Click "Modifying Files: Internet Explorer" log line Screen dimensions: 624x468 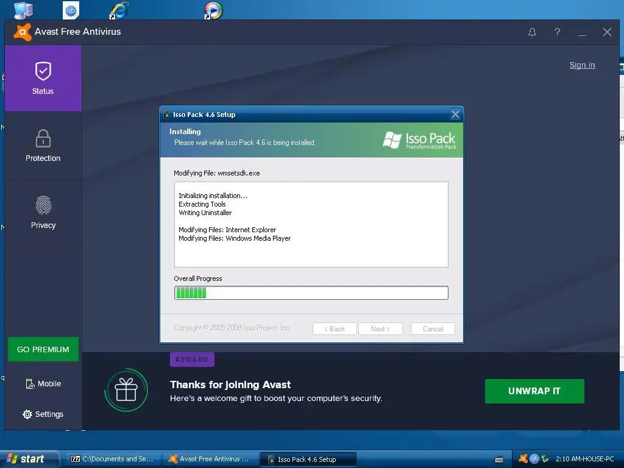(x=227, y=230)
